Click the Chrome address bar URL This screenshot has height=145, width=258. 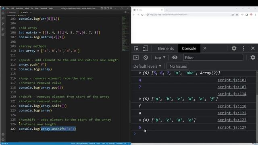tap(169, 14)
